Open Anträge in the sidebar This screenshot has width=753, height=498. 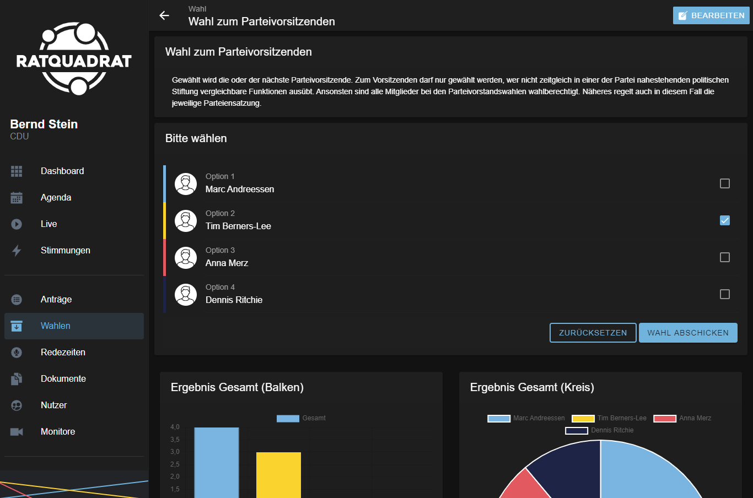tap(74, 300)
